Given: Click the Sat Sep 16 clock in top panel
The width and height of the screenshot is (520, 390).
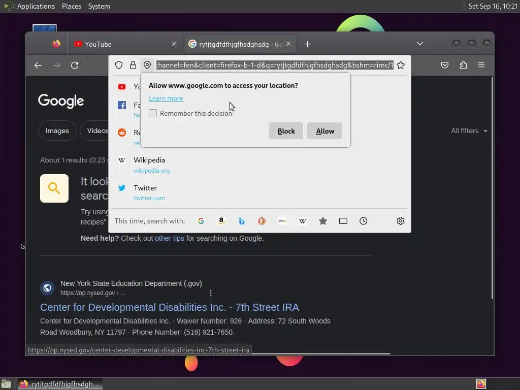Looking at the screenshot, I should click(x=493, y=6).
